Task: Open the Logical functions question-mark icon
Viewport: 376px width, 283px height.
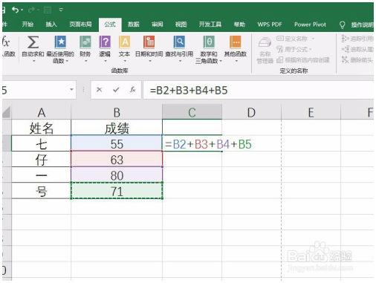Action: click(x=105, y=42)
